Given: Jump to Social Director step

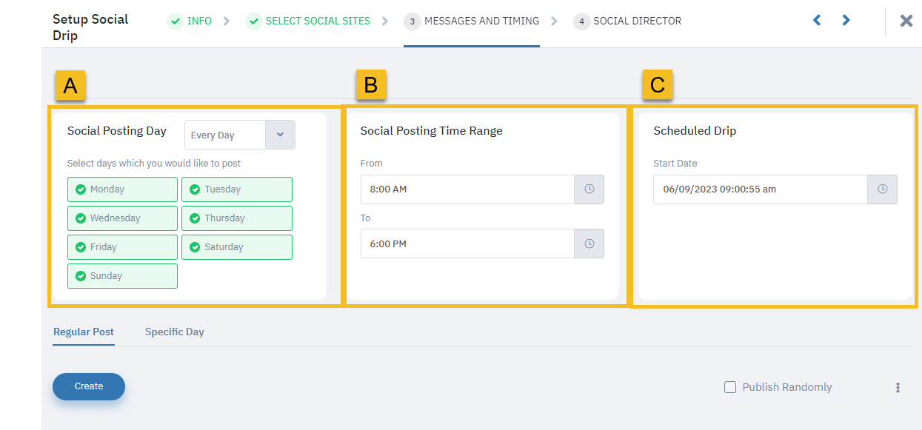Looking at the screenshot, I should 627,21.
